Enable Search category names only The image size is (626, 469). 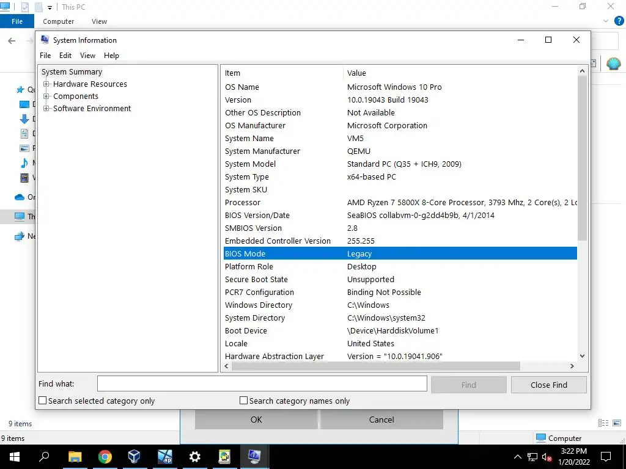pos(243,401)
